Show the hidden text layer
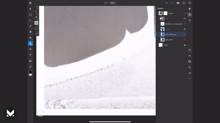The height and width of the screenshot is (123, 220). [185, 18]
